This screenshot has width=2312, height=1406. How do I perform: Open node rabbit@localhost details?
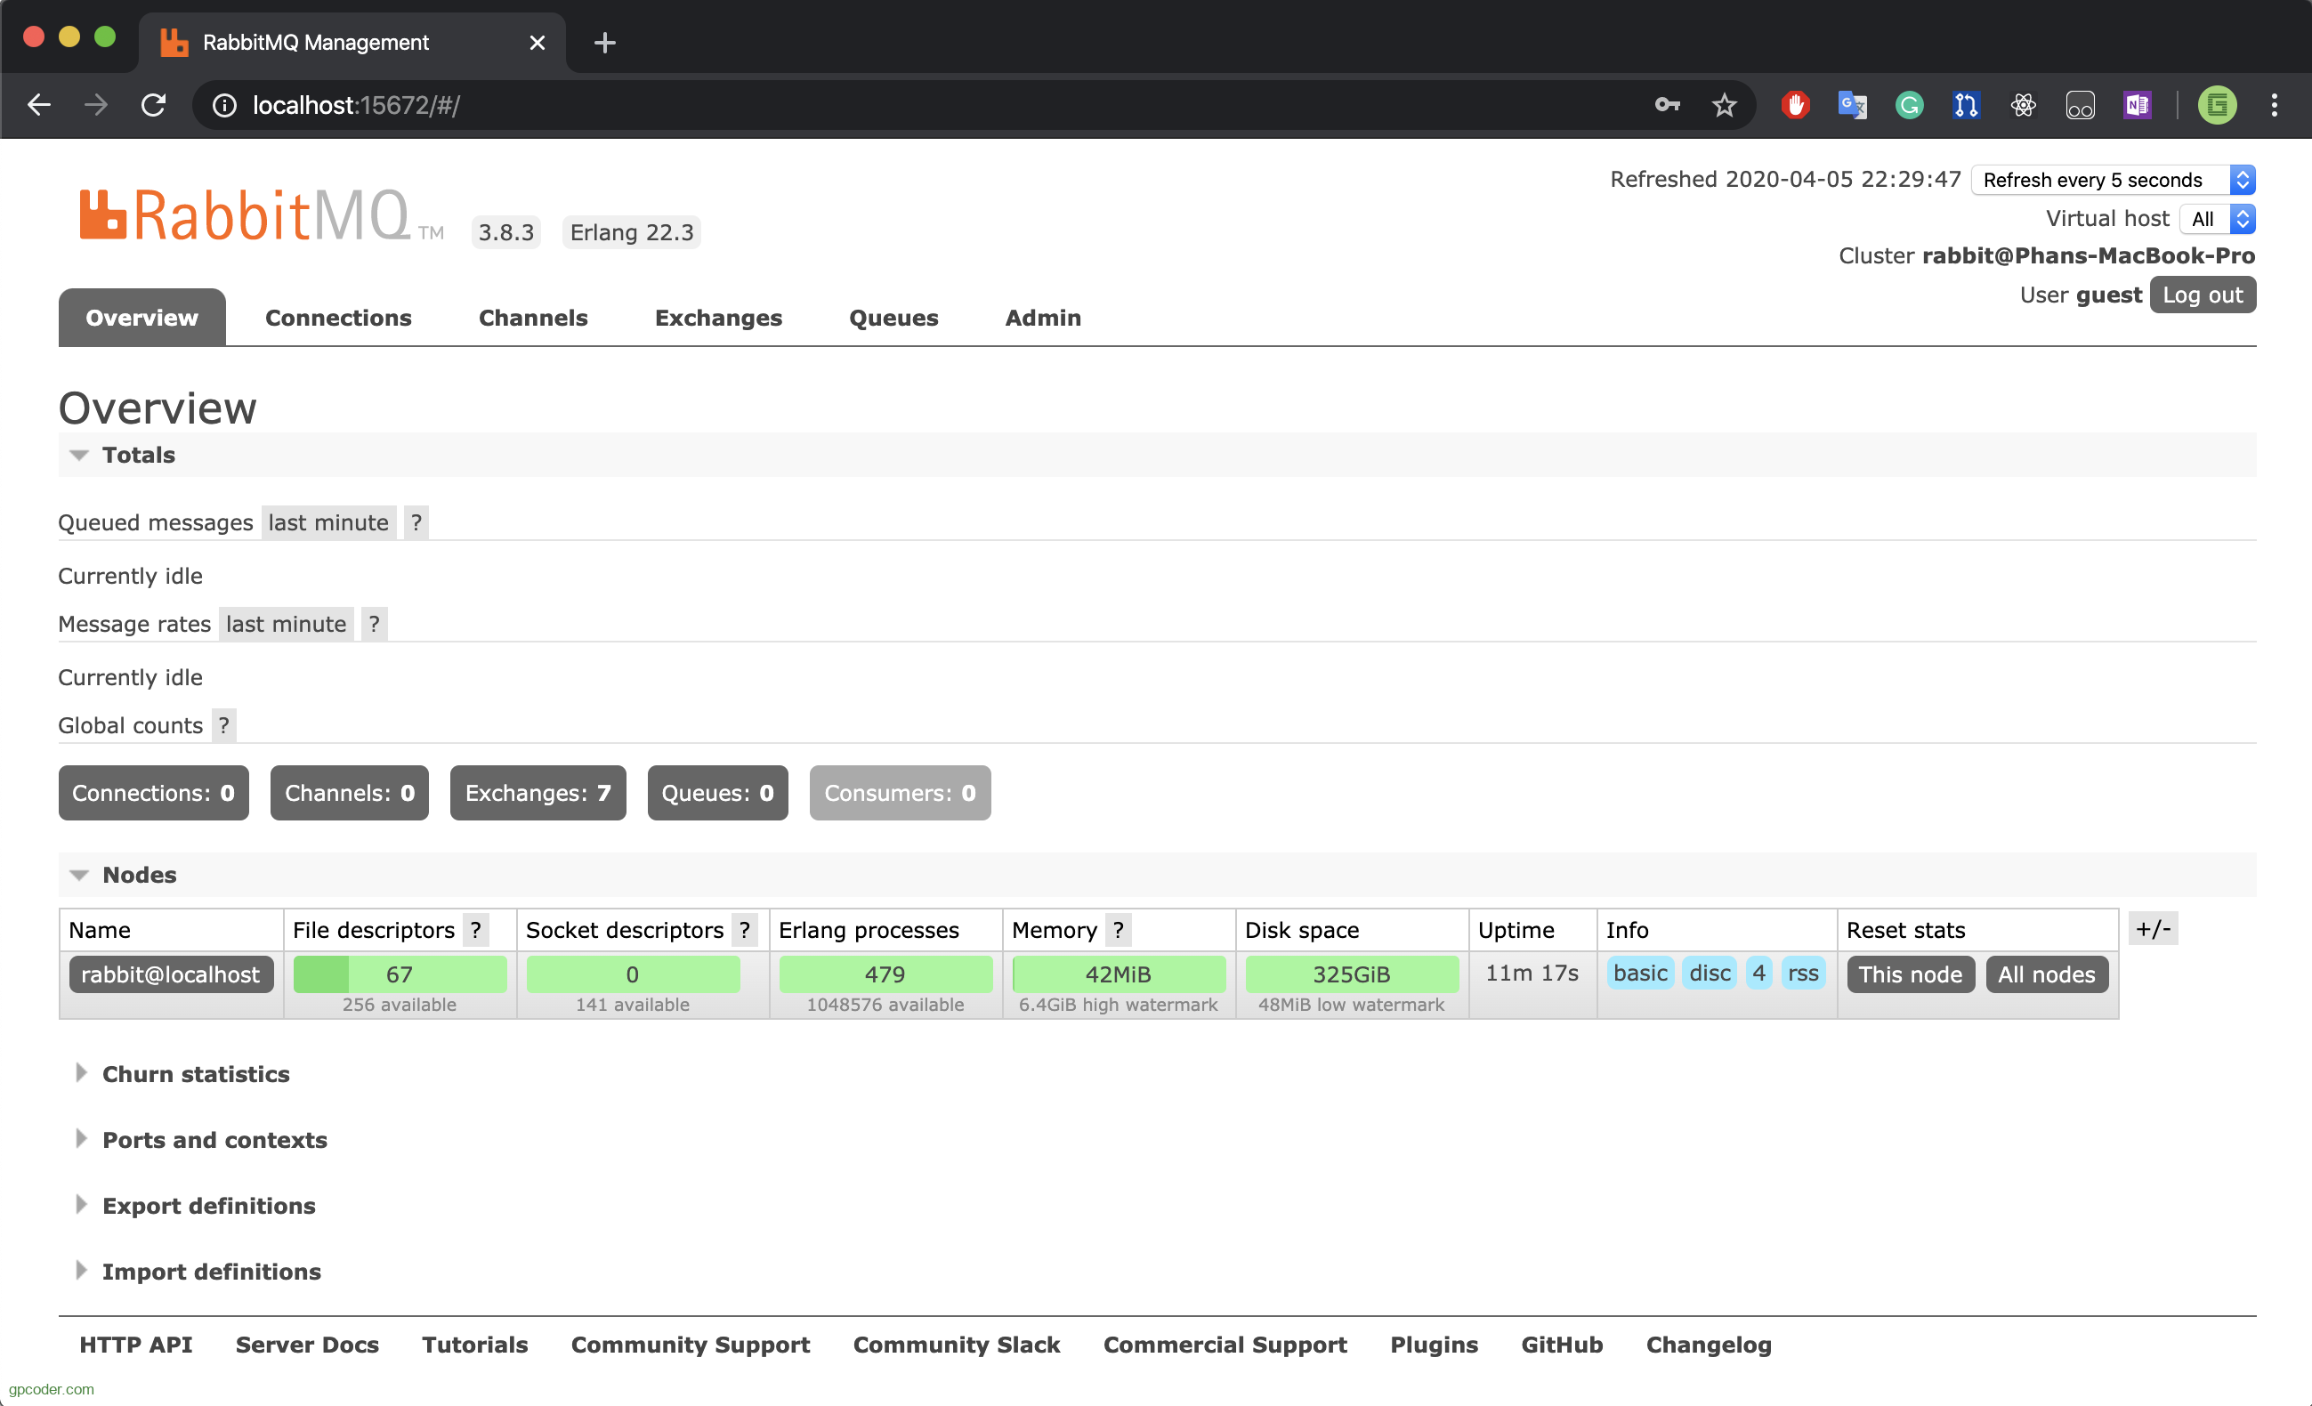(171, 974)
